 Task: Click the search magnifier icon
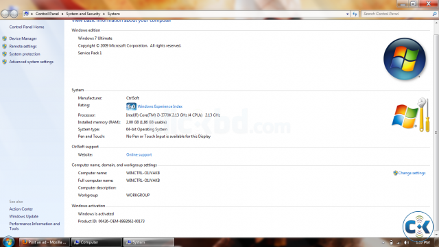click(x=434, y=14)
